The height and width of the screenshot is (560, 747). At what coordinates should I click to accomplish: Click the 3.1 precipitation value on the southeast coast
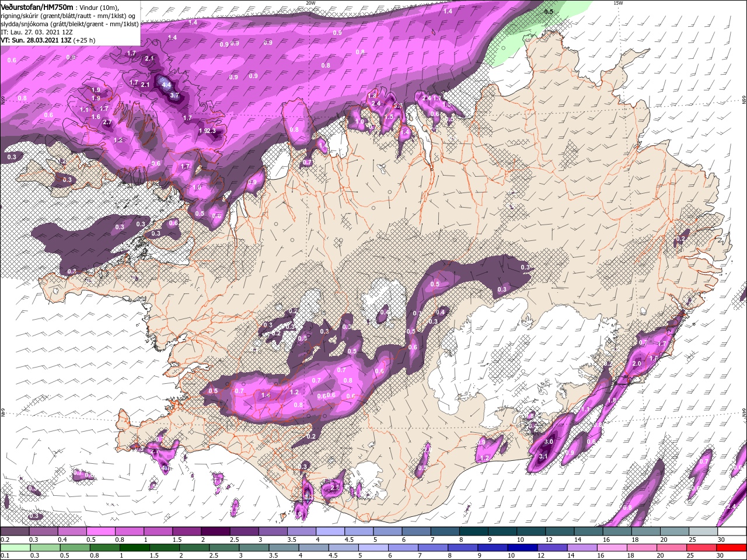click(x=543, y=456)
